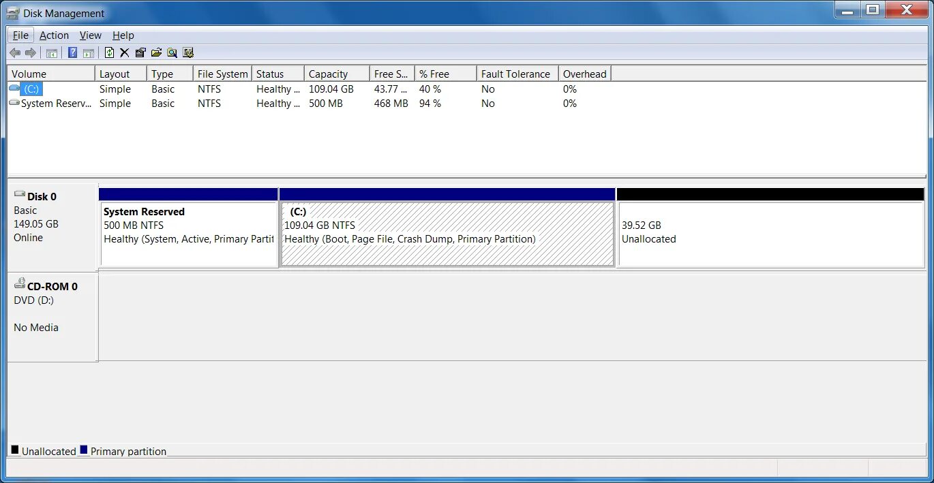The height and width of the screenshot is (483, 934).
Task: Click the 'Primary partition' legend label
Action: pos(128,451)
